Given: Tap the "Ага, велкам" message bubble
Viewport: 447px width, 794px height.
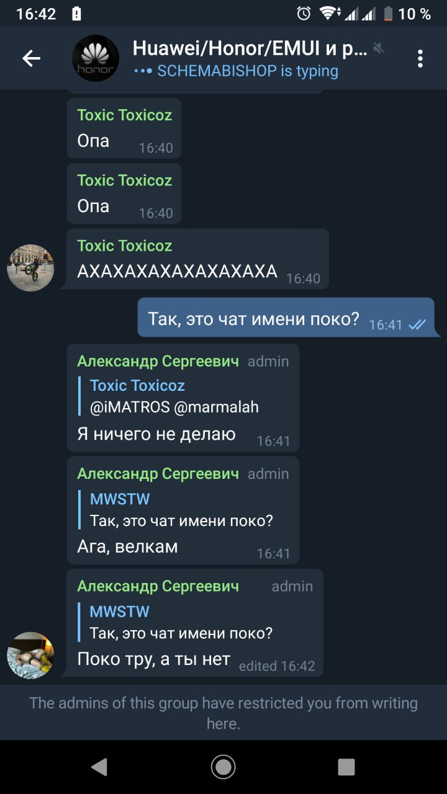Looking at the screenshot, I should [x=183, y=510].
